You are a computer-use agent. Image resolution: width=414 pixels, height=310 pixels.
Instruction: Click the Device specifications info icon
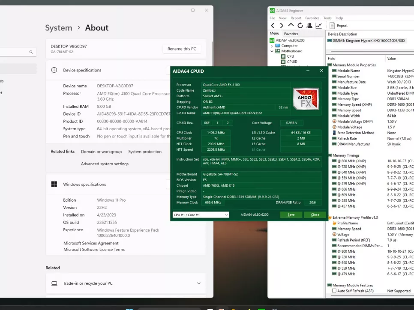tap(54, 70)
